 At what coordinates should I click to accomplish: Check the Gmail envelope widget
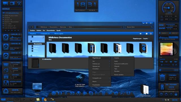6,91
